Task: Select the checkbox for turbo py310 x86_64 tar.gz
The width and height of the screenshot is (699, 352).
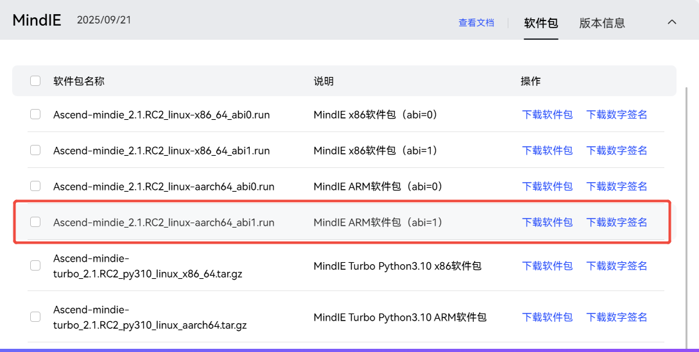Action: click(35, 265)
